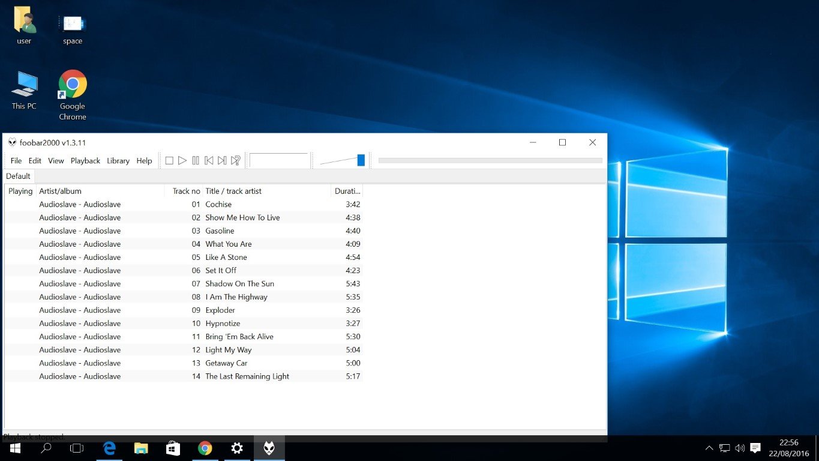Open the File menu

(x=16, y=161)
